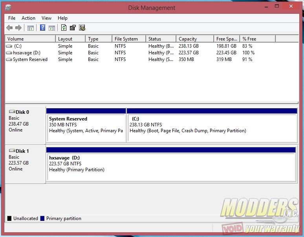Click the (C:) volume drive icon

[x=9, y=46]
